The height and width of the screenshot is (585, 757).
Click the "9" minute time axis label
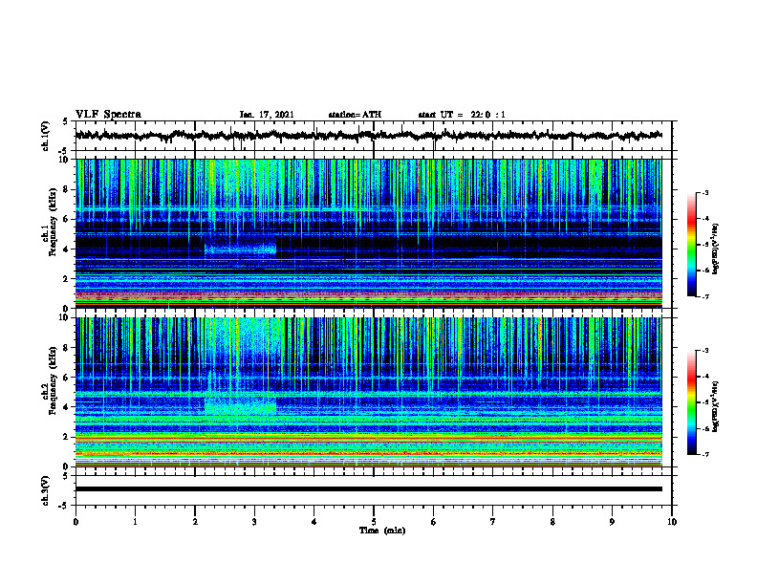point(612,522)
